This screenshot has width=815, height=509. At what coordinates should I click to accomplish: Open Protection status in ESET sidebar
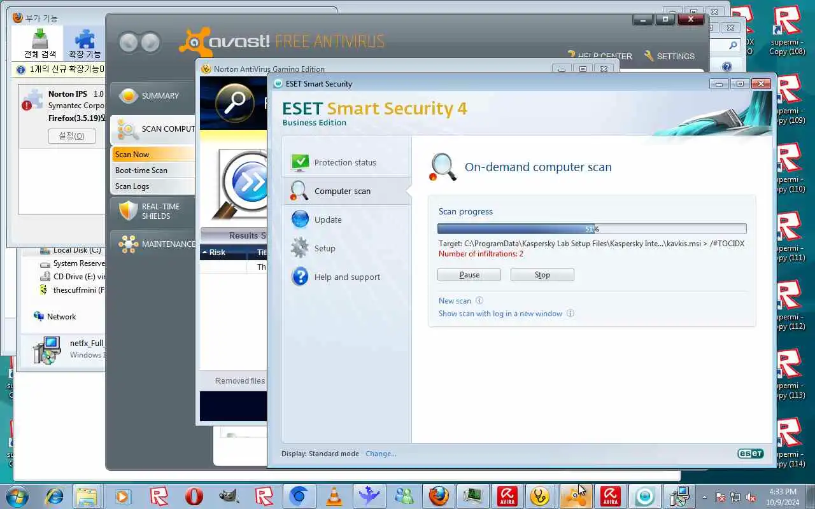(x=346, y=162)
